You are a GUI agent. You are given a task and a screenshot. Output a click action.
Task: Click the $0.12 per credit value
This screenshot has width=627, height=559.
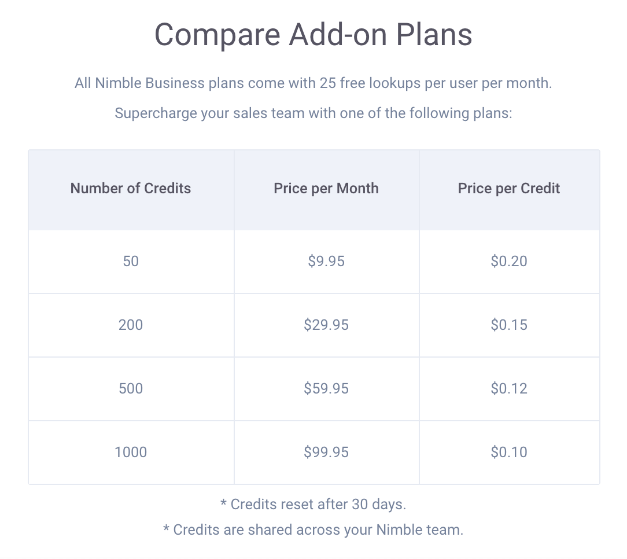pos(509,389)
